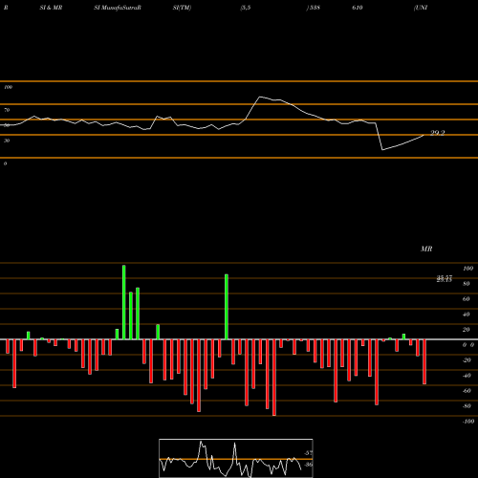Click the RSI axis label '70'

[7, 110]
